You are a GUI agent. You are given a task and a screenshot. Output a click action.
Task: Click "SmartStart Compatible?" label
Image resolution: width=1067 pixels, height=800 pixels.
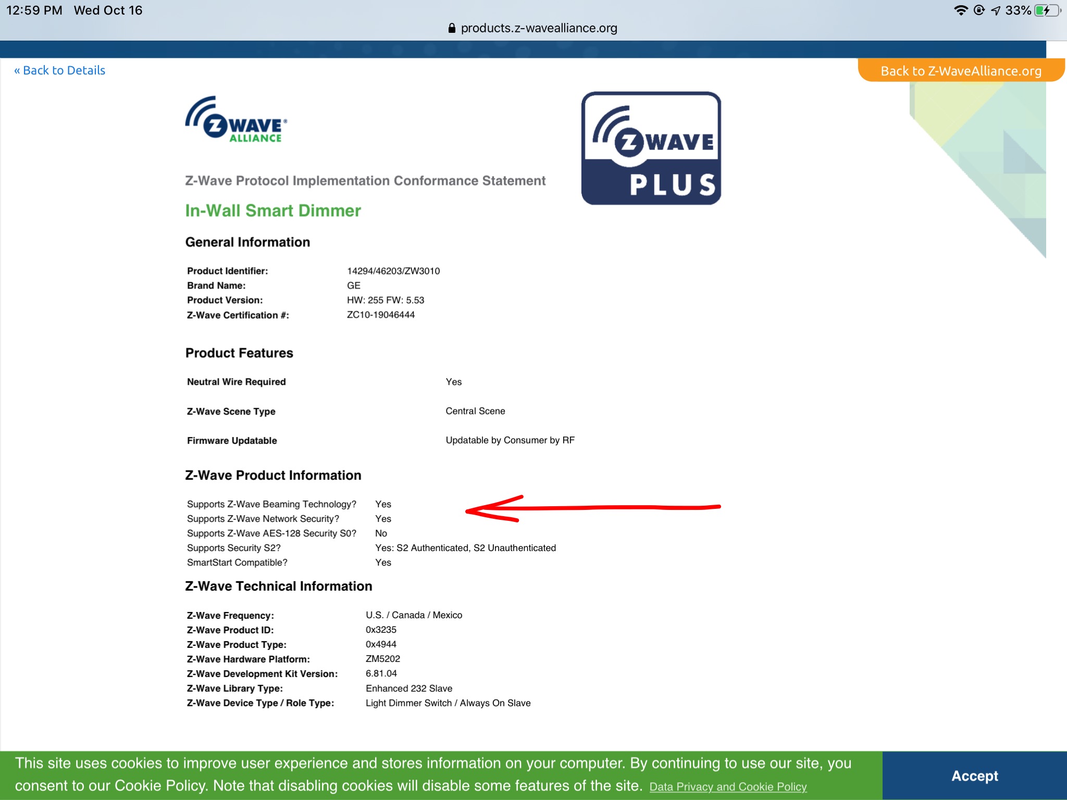237,562
